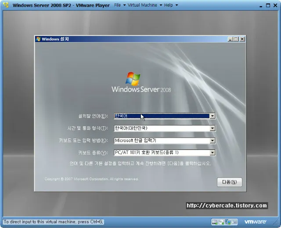The image size is (281, 228).
Task: Click the 키보드 종류(Y) label
Action: coord(93,153)
